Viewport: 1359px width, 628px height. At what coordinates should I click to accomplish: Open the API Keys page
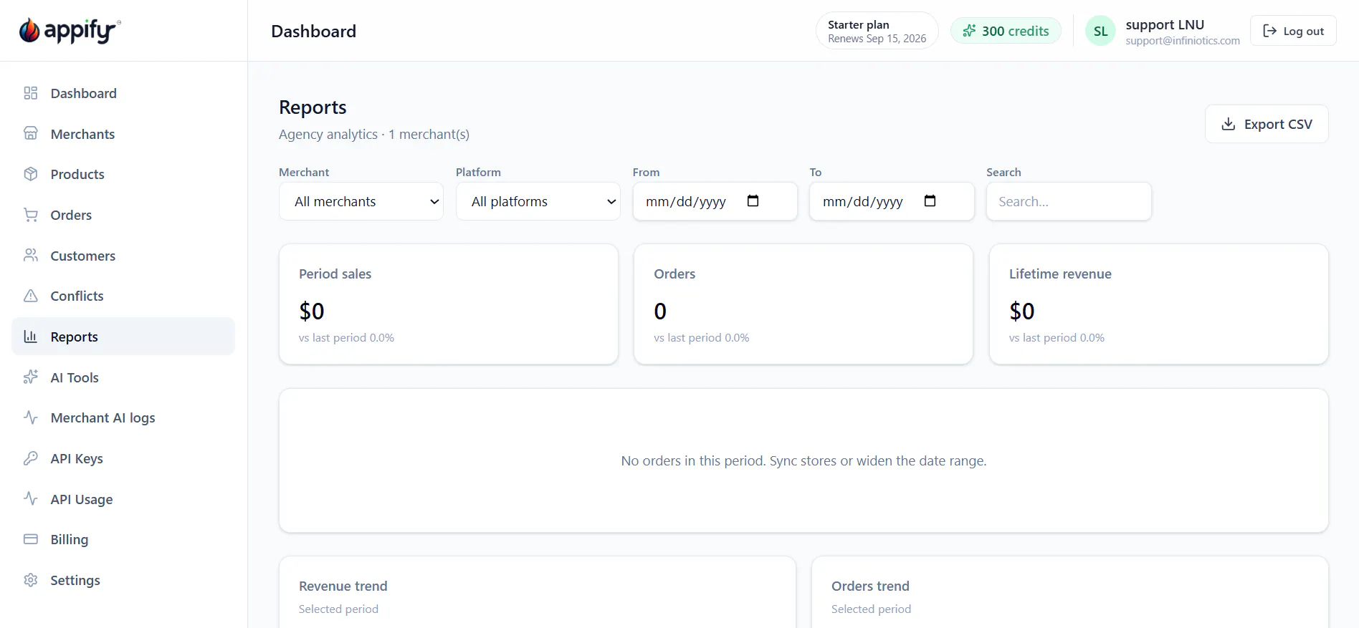pos(123,458)
